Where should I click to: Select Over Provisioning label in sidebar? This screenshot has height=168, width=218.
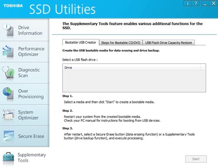(31, 94)
